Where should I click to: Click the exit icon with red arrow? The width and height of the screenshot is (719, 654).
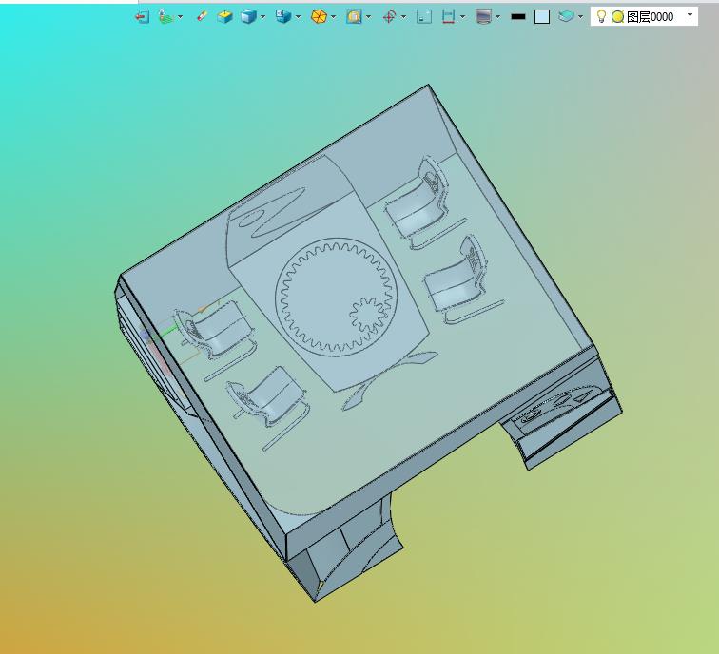pyautogui.click(x=142, y=17)
